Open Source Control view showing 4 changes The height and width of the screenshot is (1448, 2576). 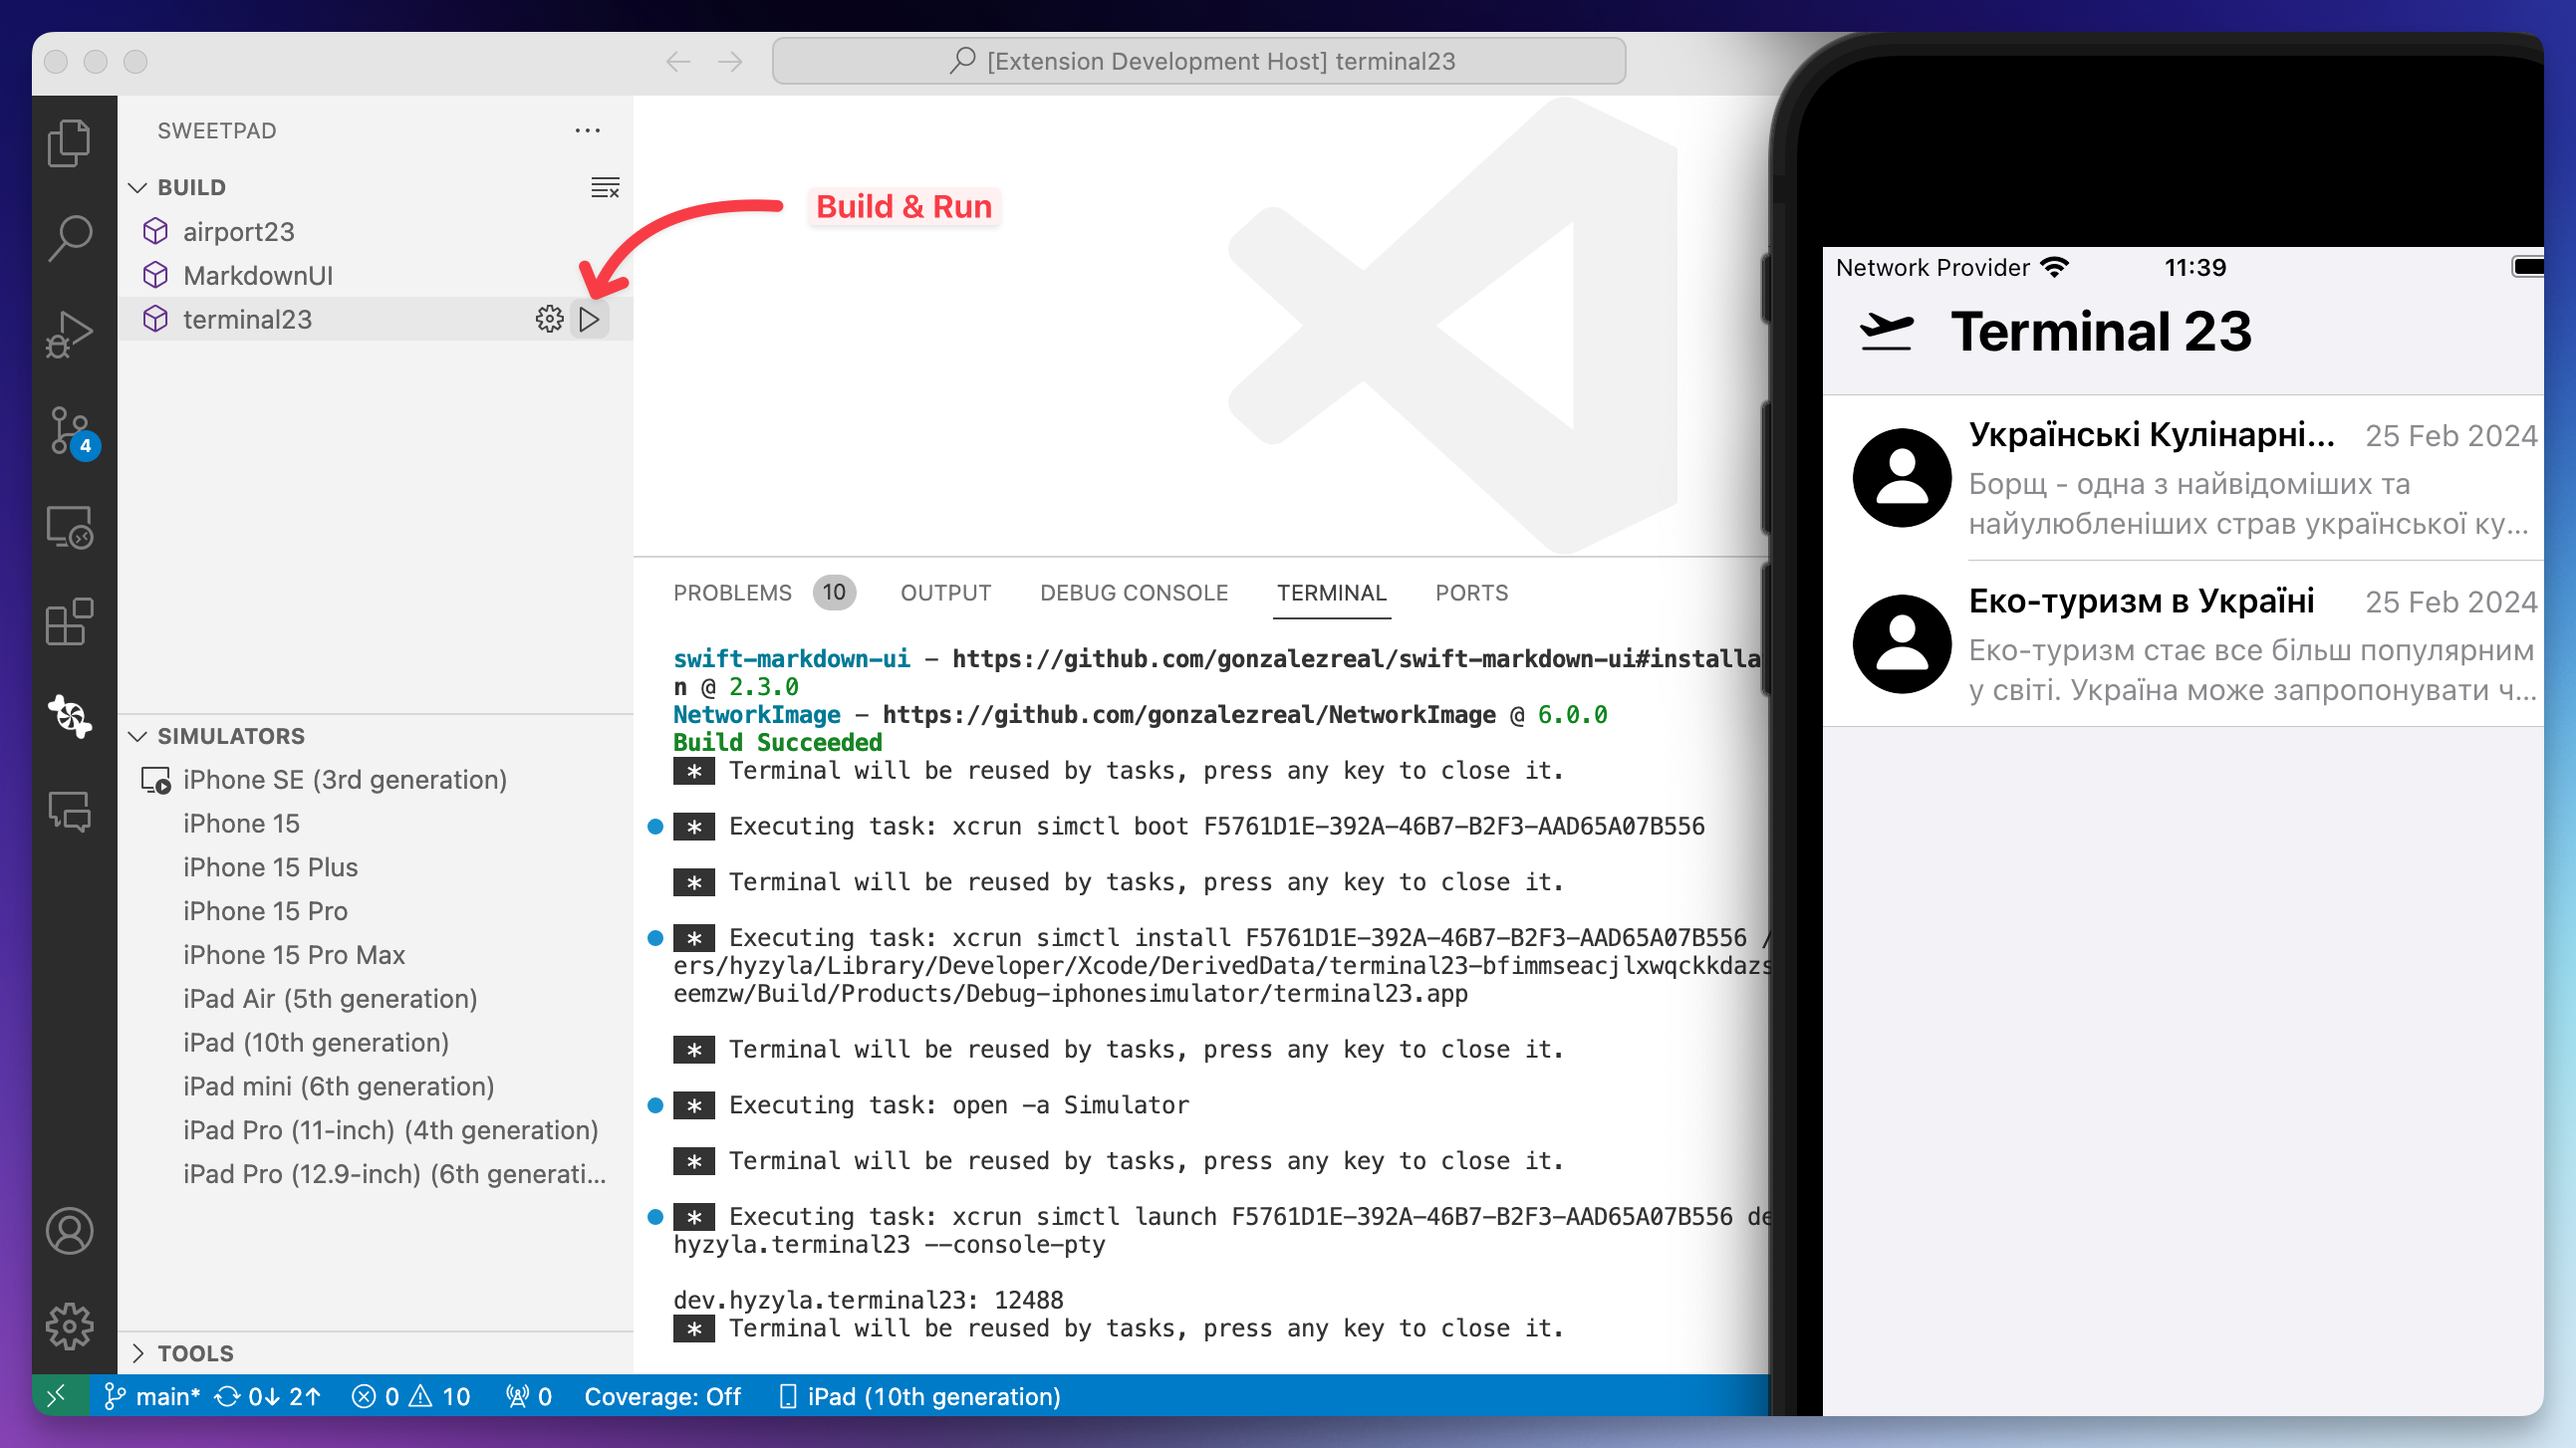click(70, 430)
